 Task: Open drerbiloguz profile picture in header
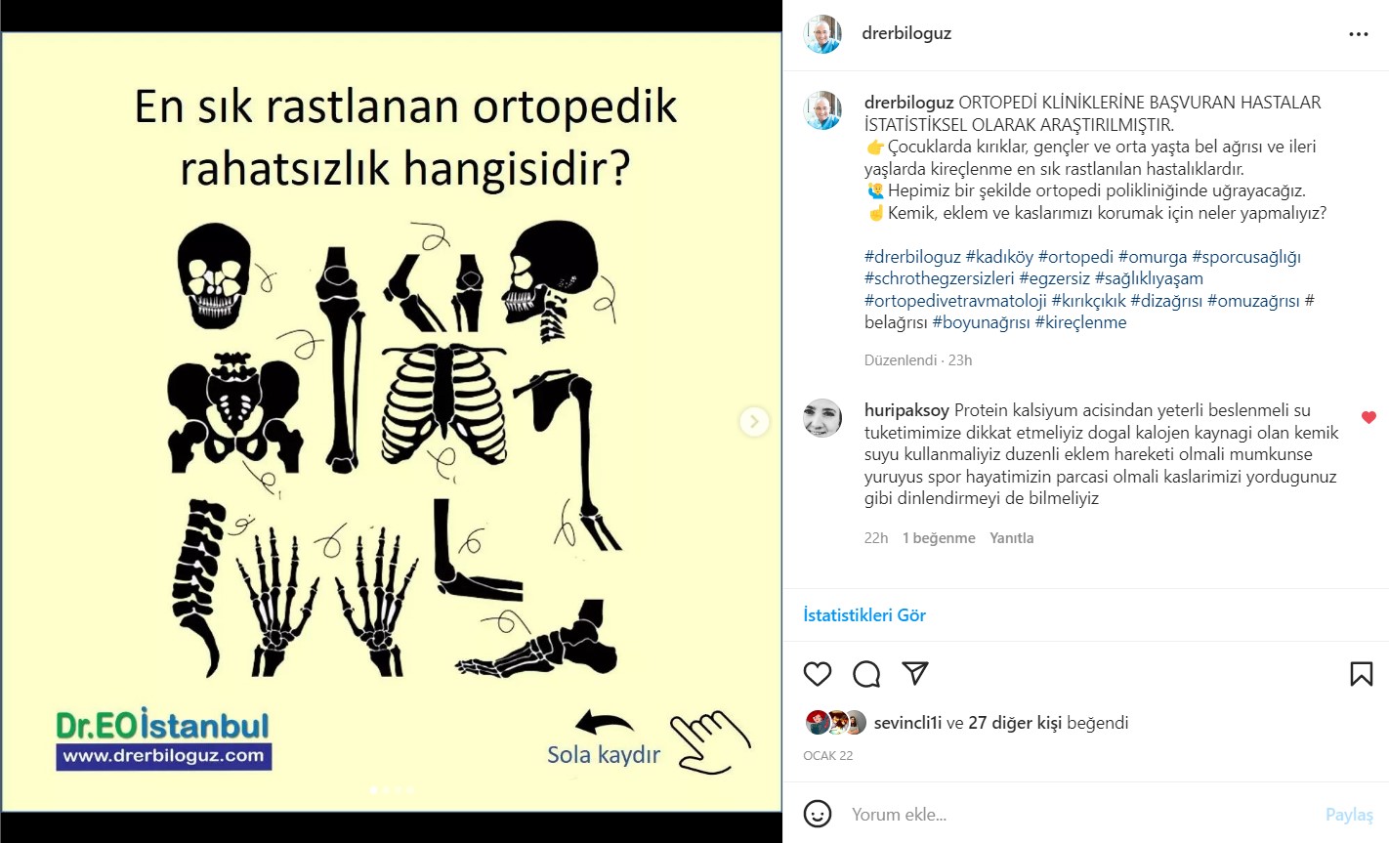[x=822, y=34]
